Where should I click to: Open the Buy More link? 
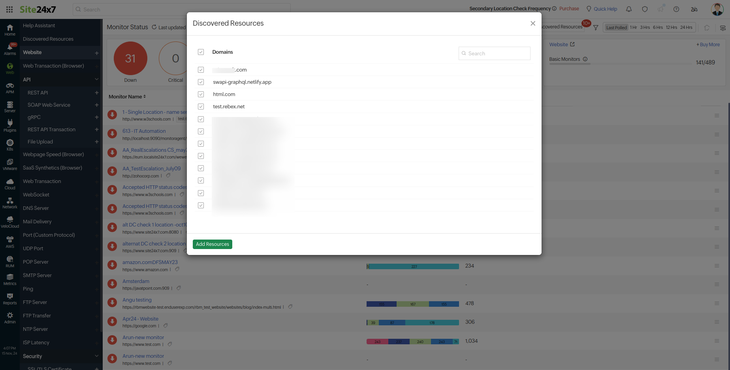(708, 44)
